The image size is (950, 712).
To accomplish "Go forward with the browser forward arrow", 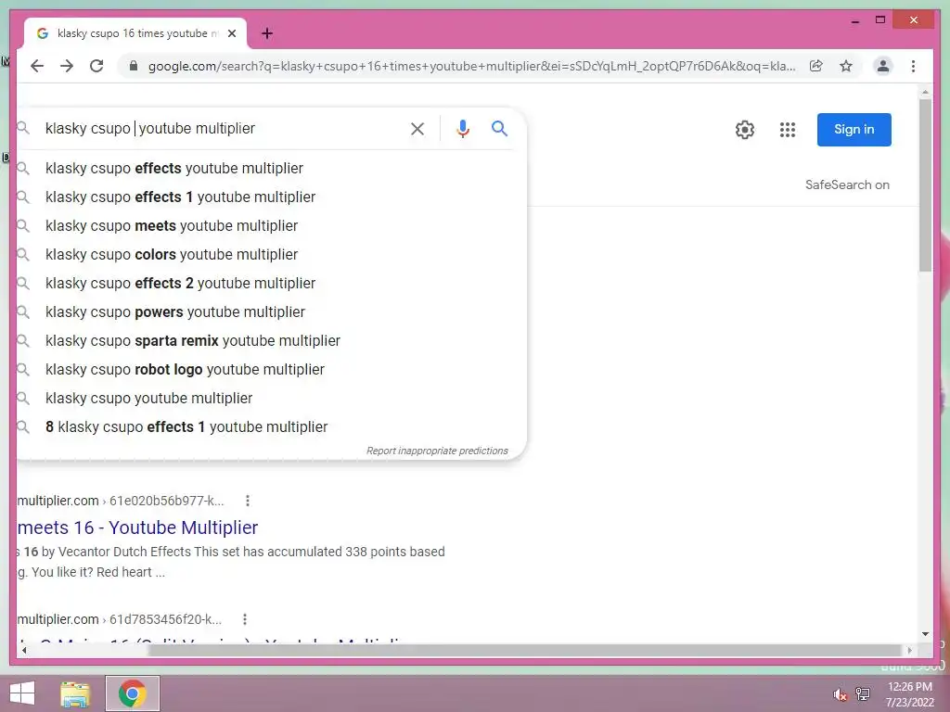I will pyautogui.click(x=67, y=66).
